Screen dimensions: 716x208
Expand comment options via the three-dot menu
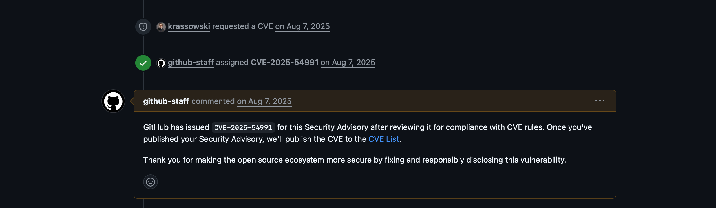pyautogui.click(x=600, y=101)
